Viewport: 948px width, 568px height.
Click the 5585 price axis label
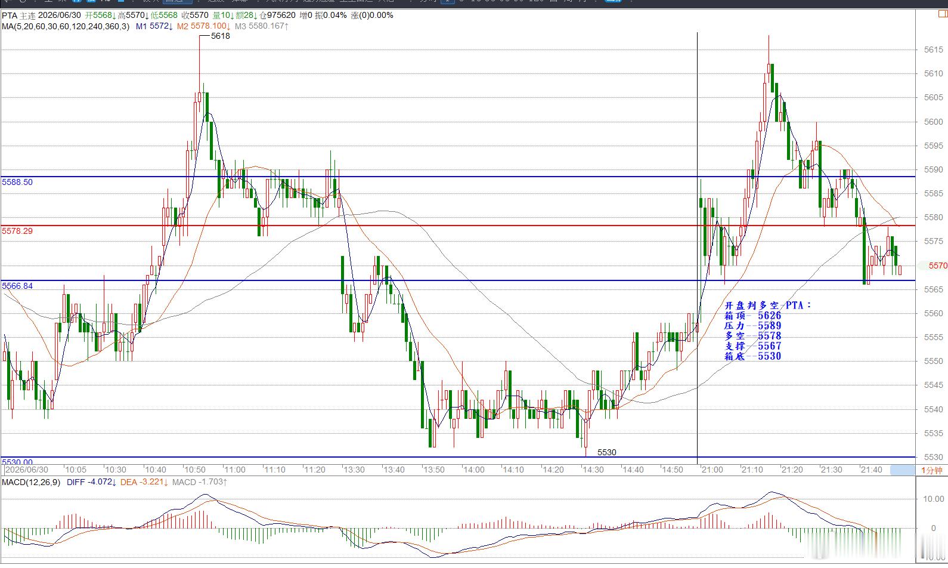934,194
